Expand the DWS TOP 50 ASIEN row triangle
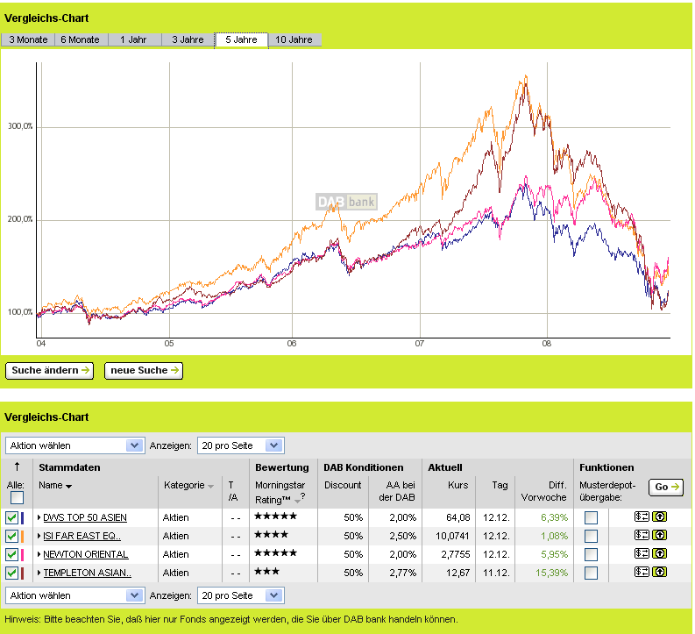The height and width of the screenshot is (634, 695). coord(39,517)
